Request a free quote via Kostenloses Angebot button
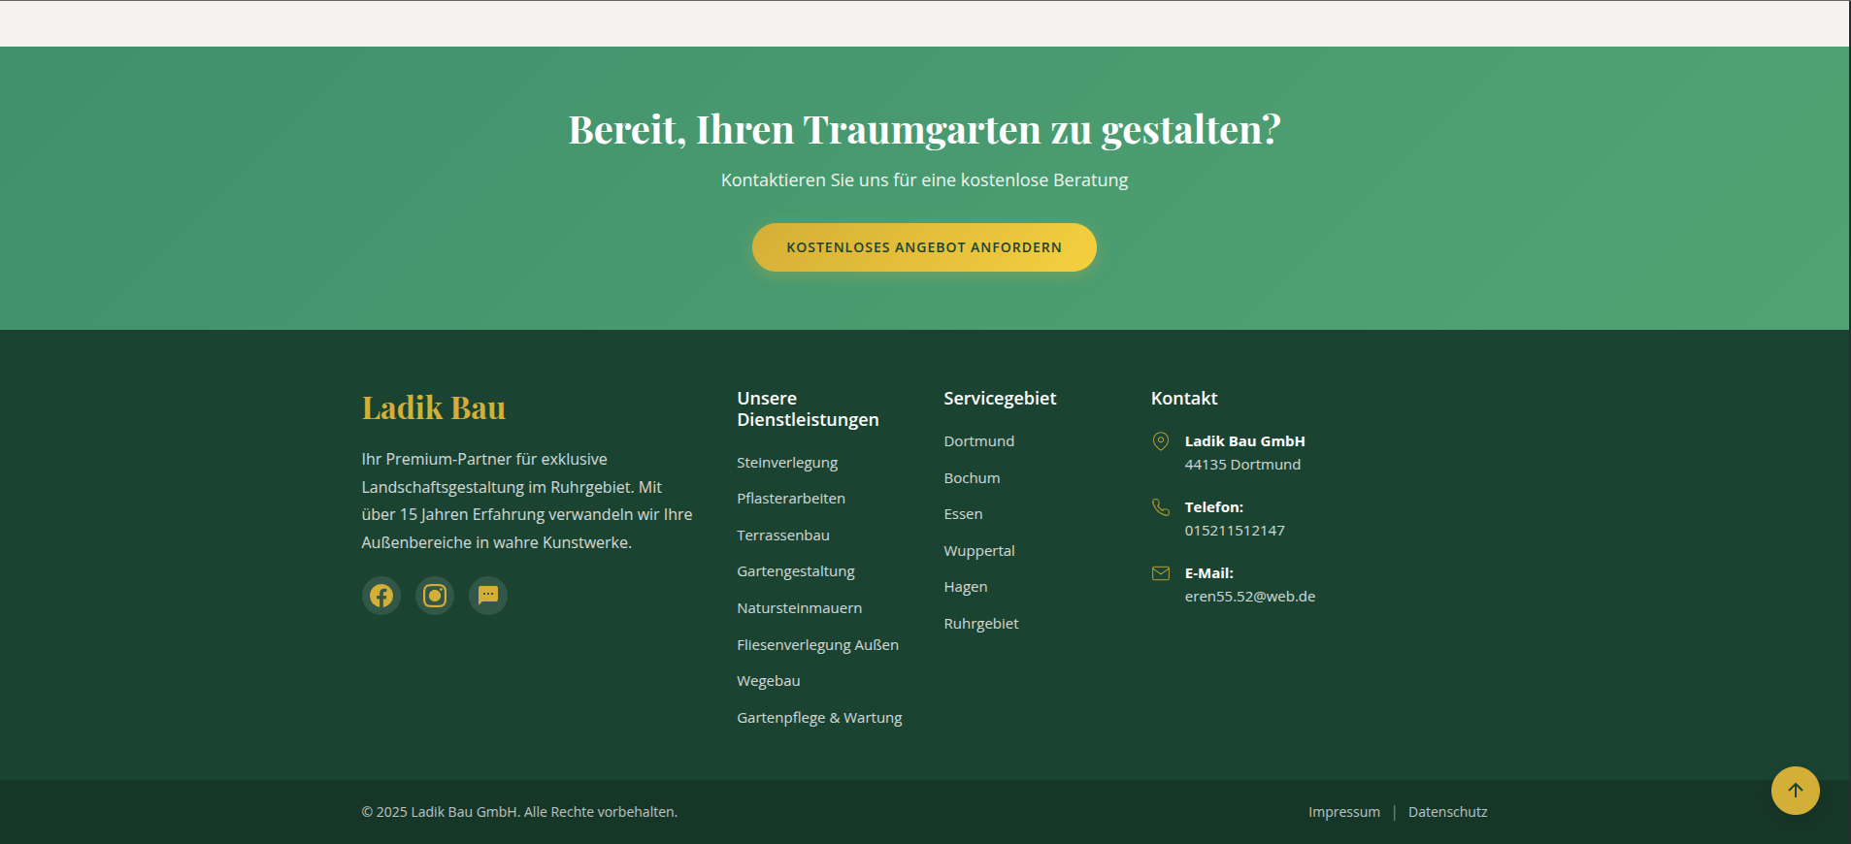This screenshot has width=1851, height=844. [x=924, y=247]
